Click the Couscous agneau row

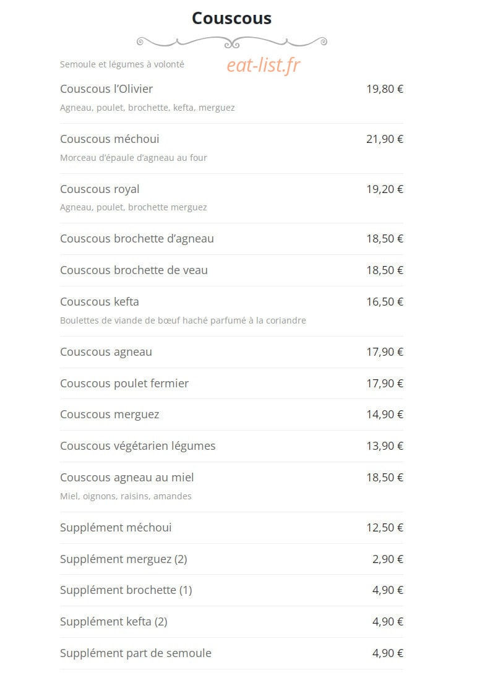coord(231,352)
